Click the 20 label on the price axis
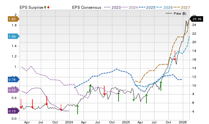The height and width of the screenshot is (124, 209). pyautogui.click(x=194, y=42)
